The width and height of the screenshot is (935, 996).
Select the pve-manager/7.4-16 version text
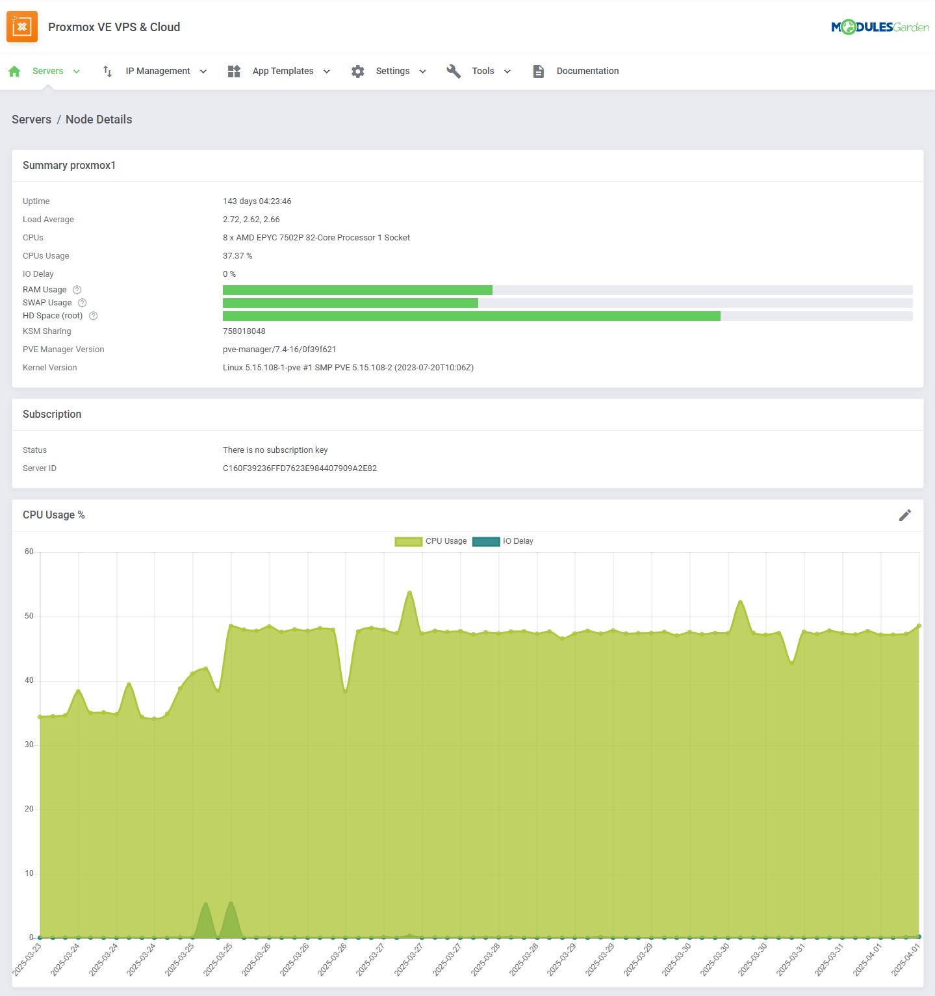click(279, 350)
